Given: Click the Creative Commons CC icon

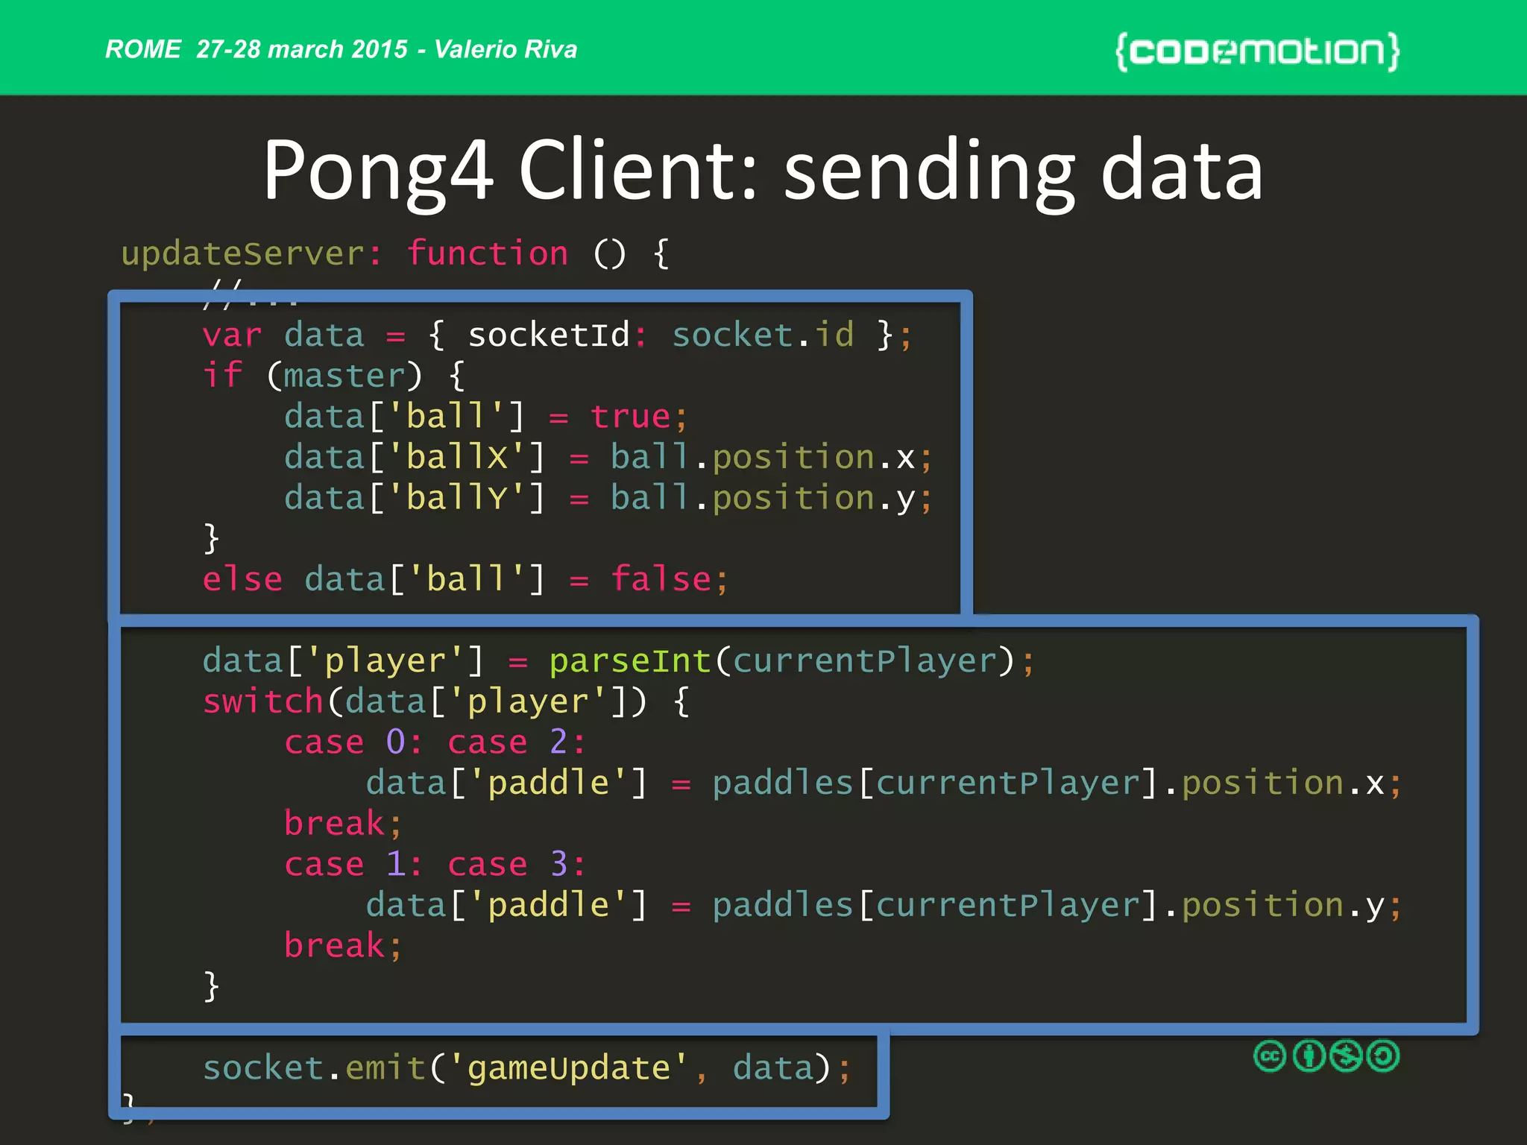Looking at the screenshot, I should coord(1270,1056).
